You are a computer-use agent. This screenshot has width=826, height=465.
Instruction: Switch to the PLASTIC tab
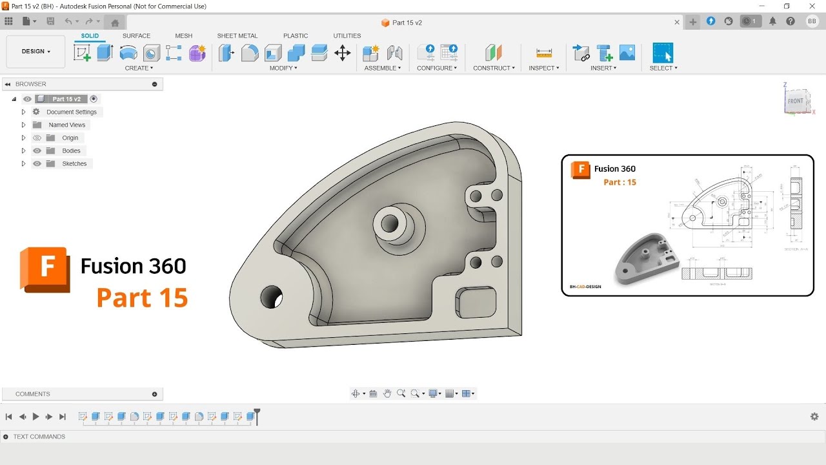pos(296,36)
